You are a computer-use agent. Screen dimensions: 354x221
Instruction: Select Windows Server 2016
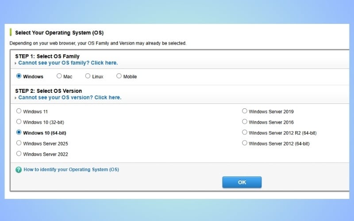click(244, 122)
